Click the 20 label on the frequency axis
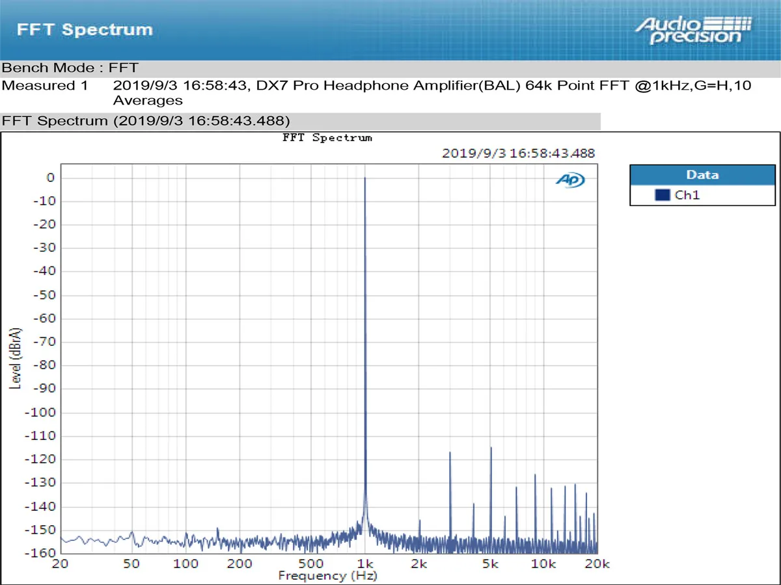Screen dimensions: 781x585 click(x=61, y=564)
